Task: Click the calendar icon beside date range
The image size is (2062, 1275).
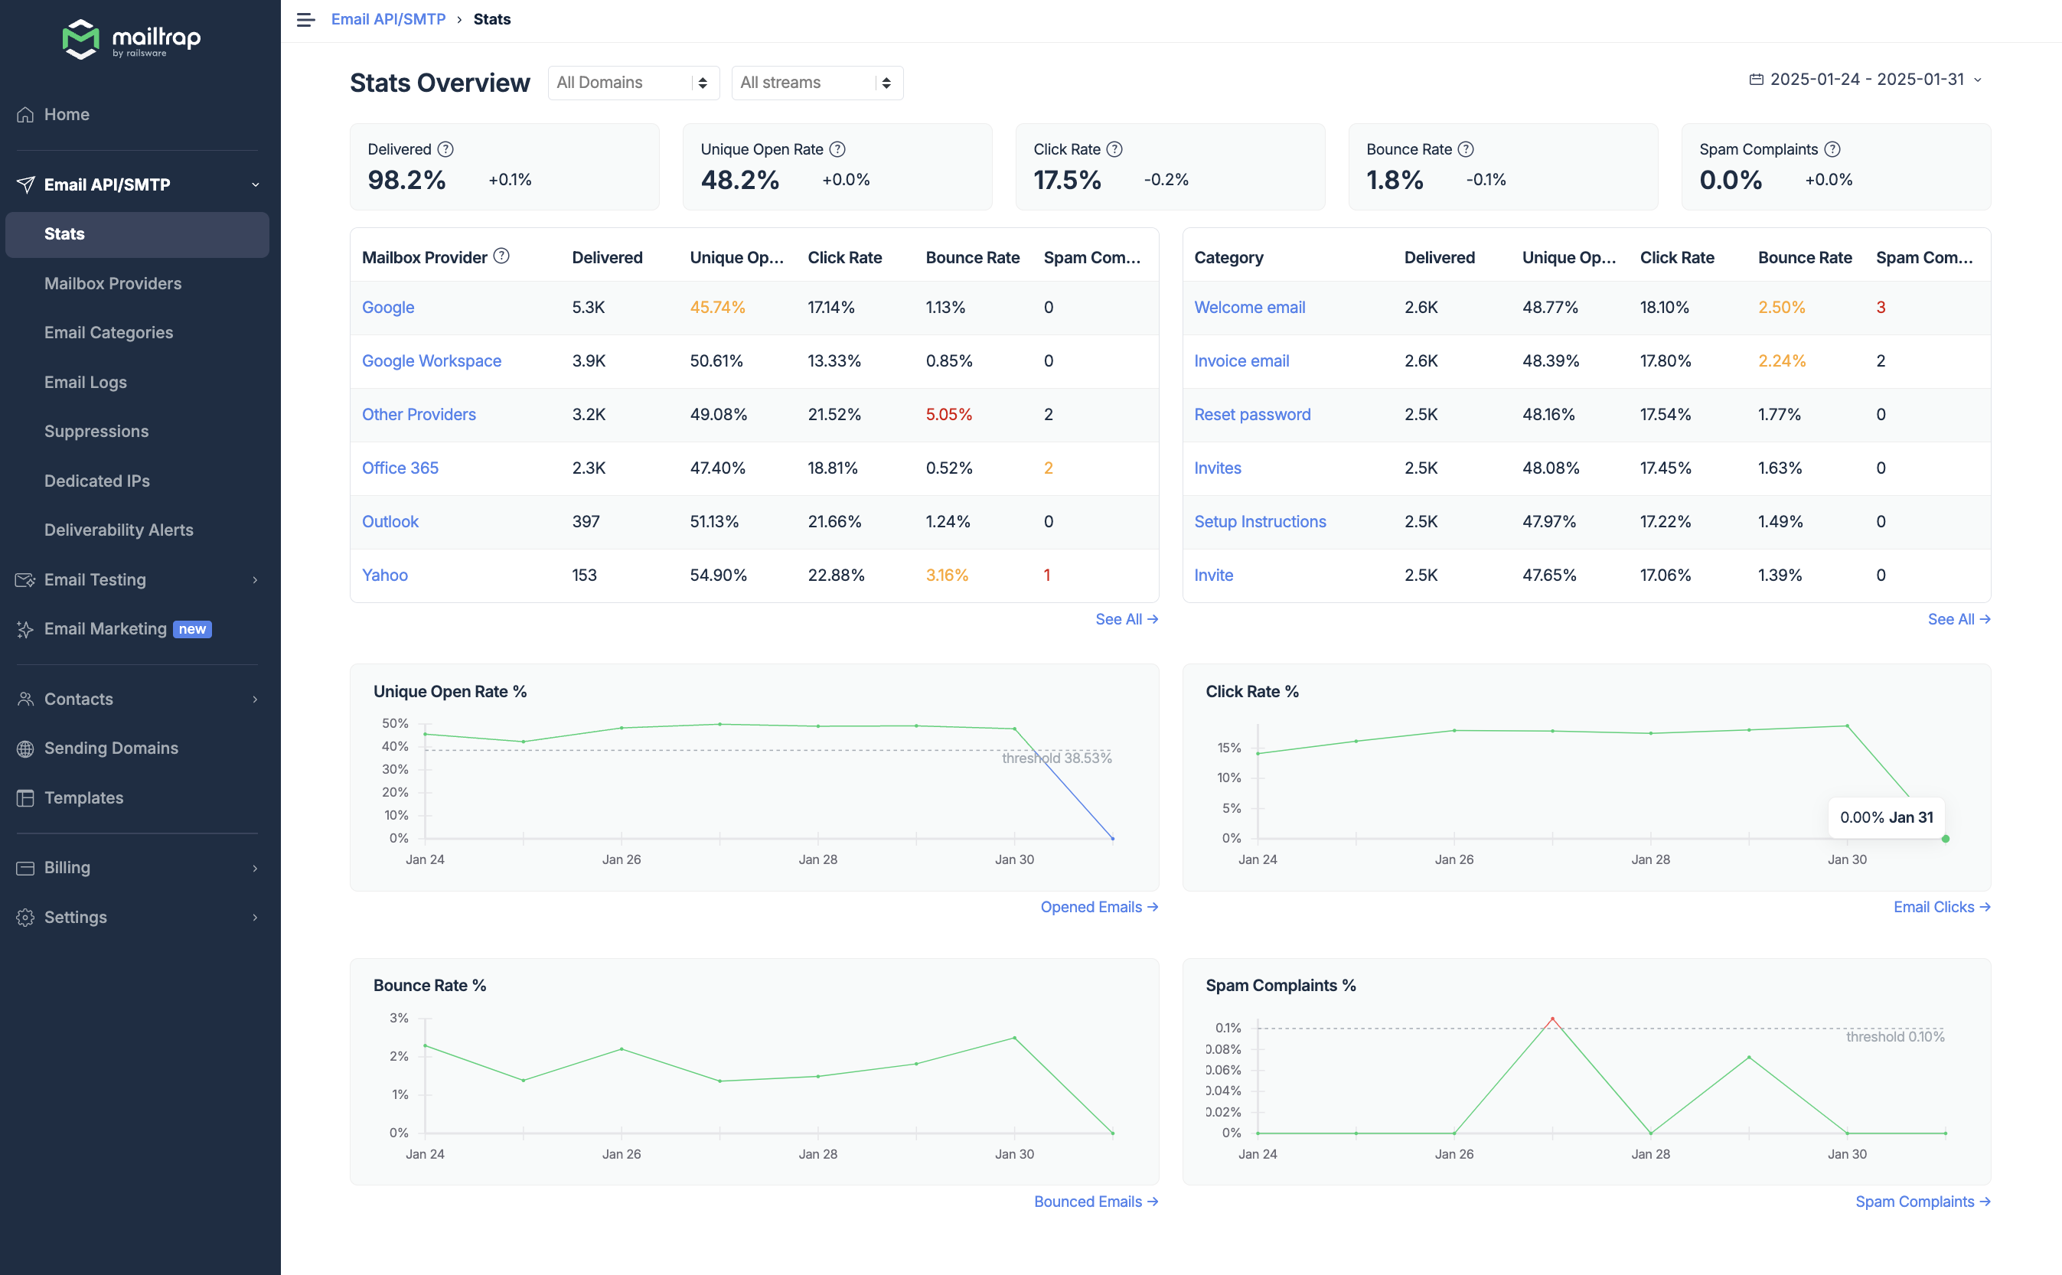Action: coord(1756,80)
